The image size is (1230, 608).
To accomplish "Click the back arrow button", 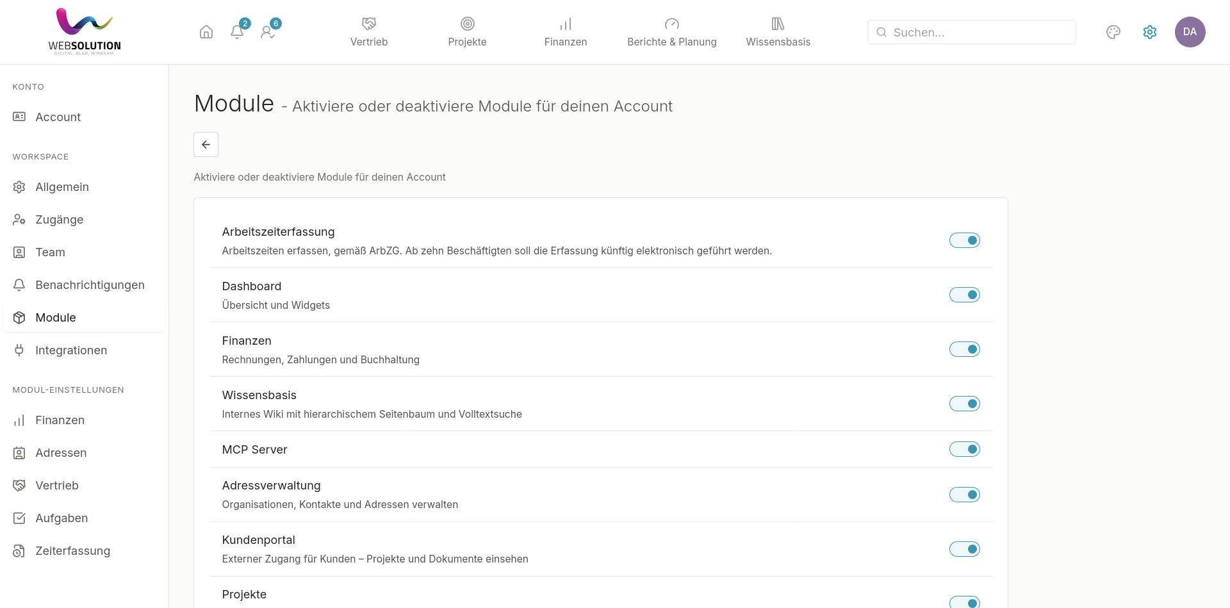I will pos(206,145).
